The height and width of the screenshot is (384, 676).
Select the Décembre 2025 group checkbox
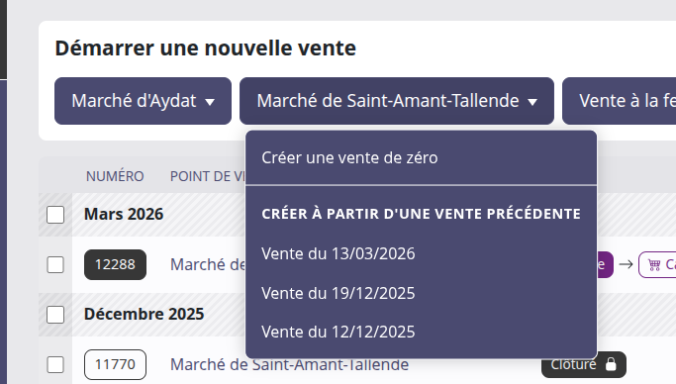click(x=55, y=315)
